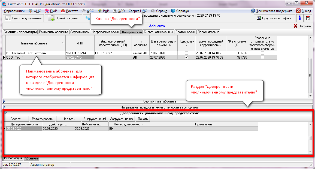Click the Дата доверенности column header

point(24,124)
